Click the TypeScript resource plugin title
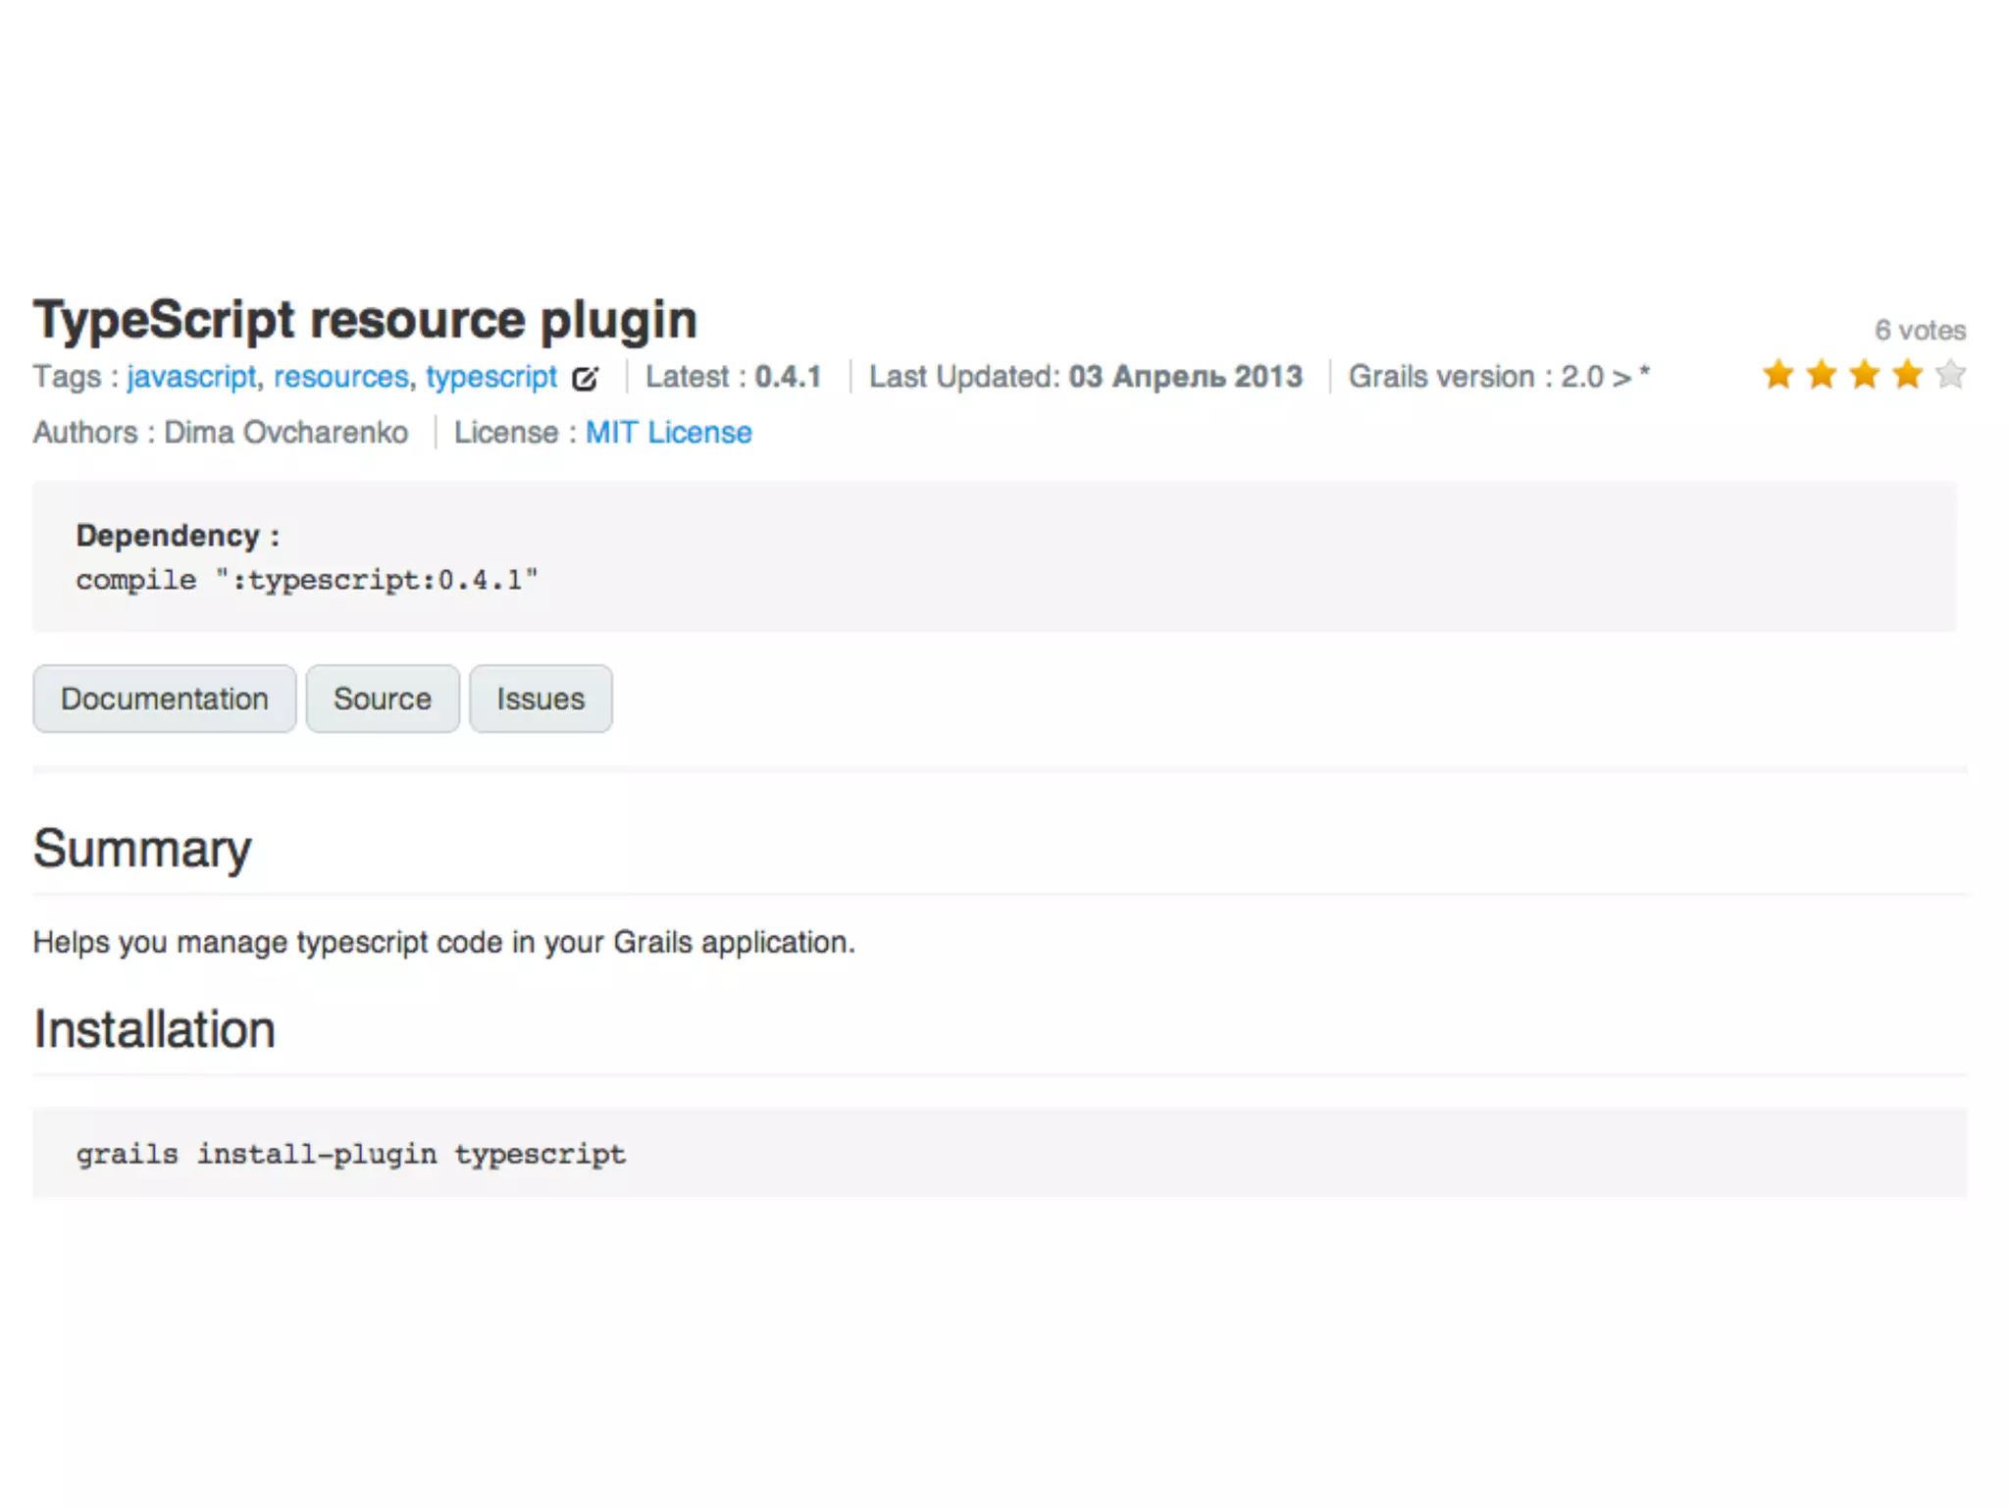This screenshot has width=2009, height=1507. [365, 320]
